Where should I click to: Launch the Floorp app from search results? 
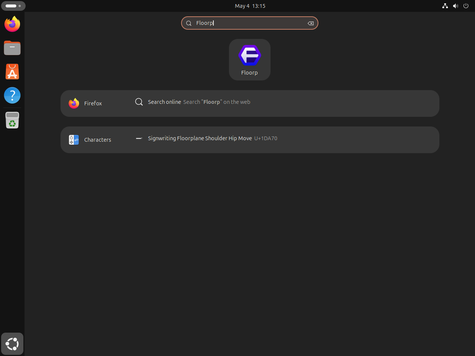pos(249,60)
